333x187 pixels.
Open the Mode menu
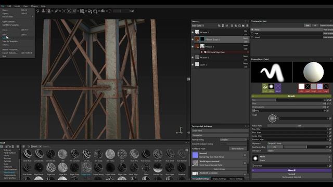point(17,6)
